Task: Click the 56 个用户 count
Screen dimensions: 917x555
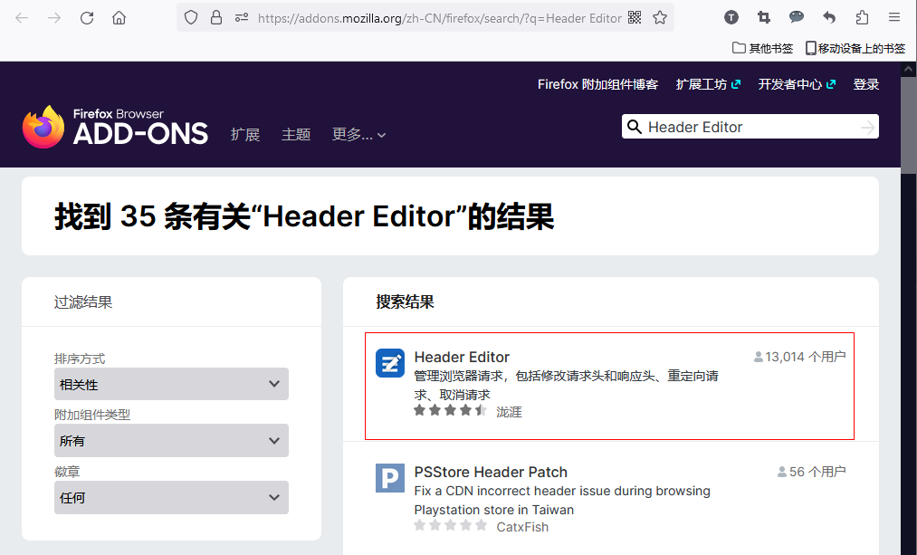Action: point(812,472)
